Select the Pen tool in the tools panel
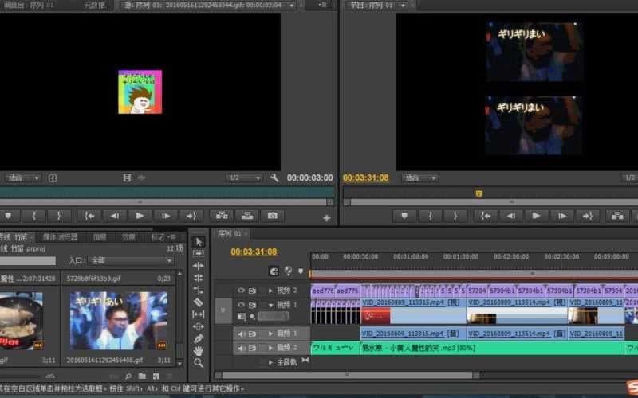The image size is (638, 398). [x=199, y=338]
